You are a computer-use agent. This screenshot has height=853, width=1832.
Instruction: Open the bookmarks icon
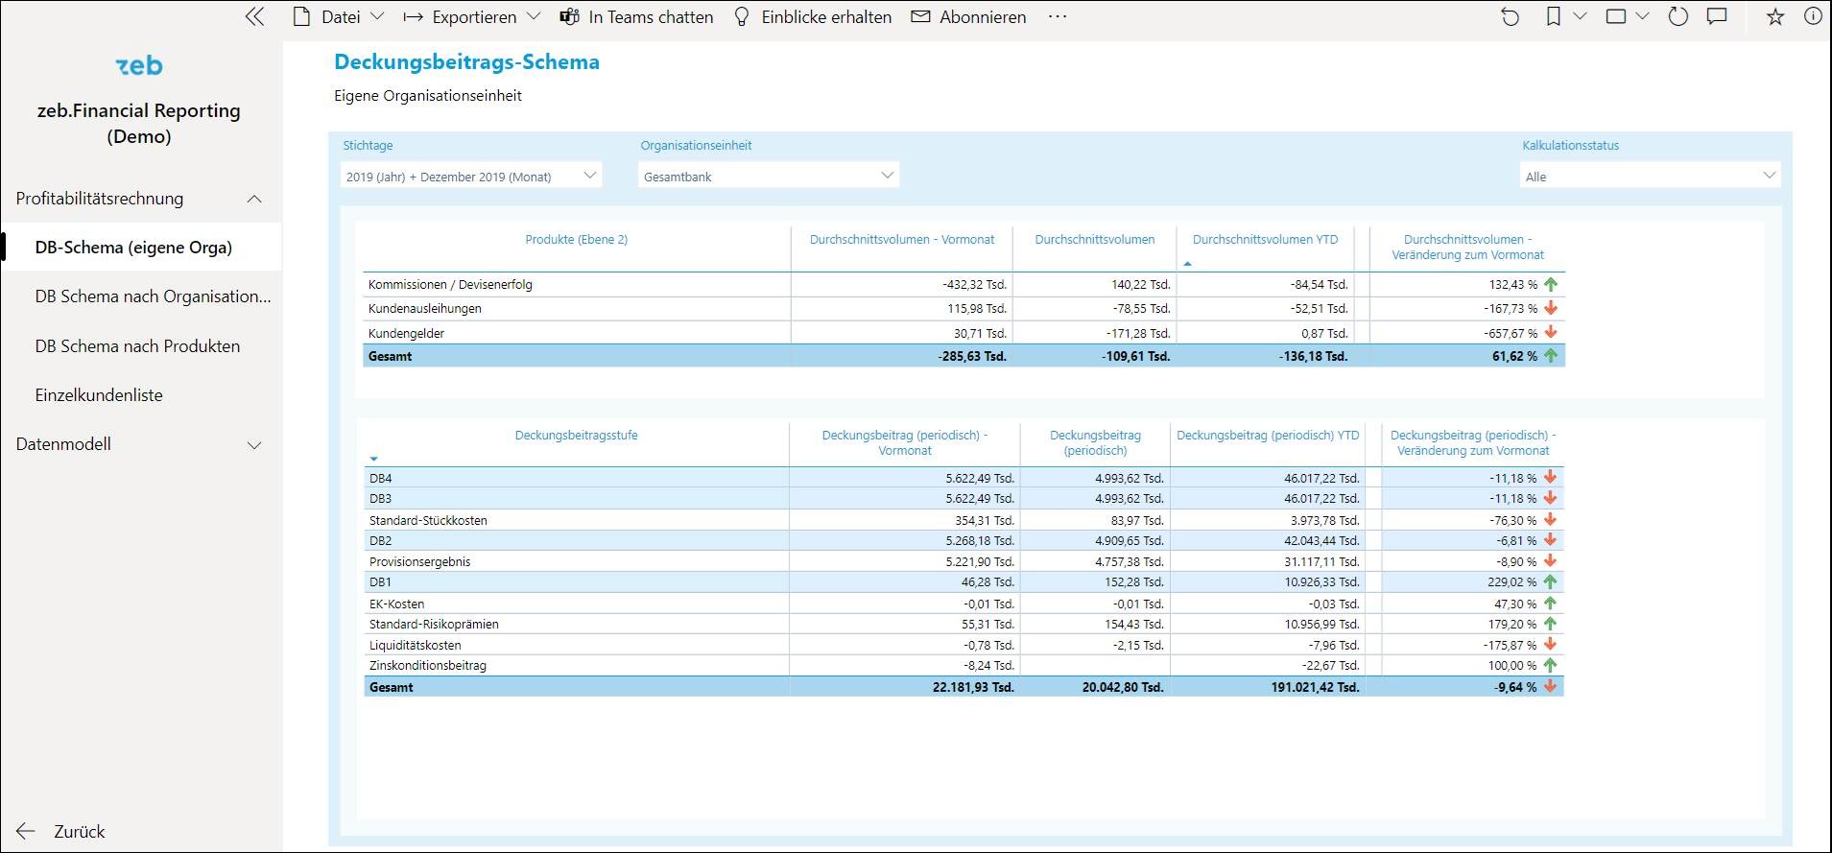tap(1553, 16)
